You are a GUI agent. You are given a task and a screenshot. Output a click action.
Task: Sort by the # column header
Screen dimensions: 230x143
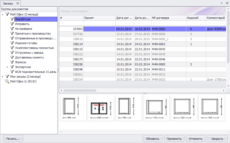(x=71, y=18)
